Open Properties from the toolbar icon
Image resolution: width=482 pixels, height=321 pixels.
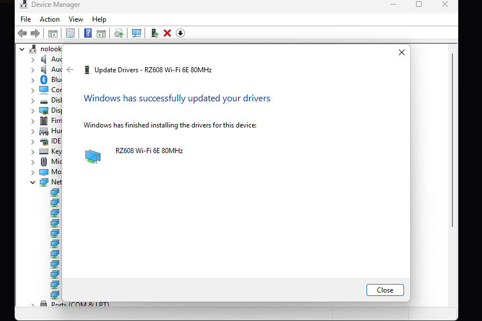point(70,33)
